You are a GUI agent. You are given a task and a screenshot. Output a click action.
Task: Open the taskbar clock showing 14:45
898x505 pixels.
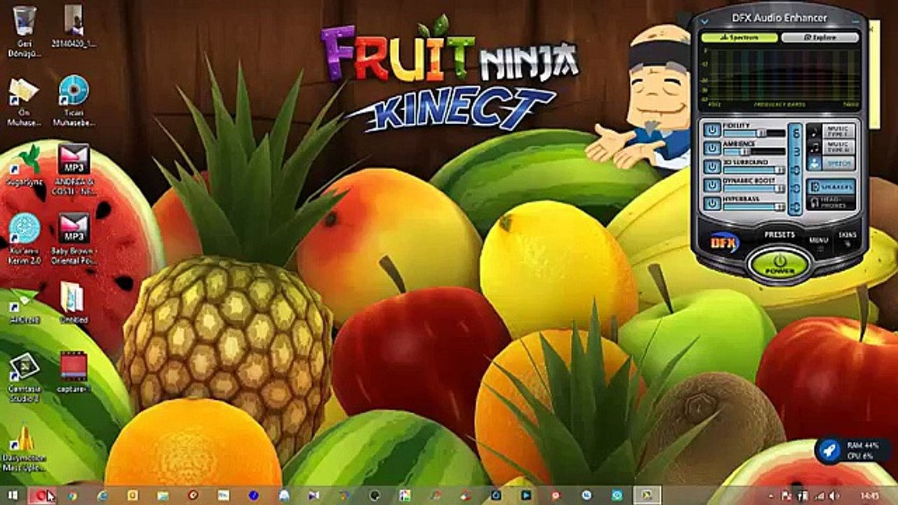pos(870,496)
